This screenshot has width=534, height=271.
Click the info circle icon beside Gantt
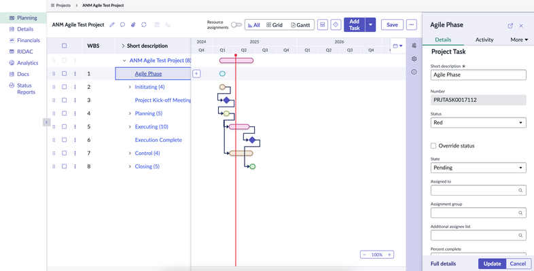414,72
